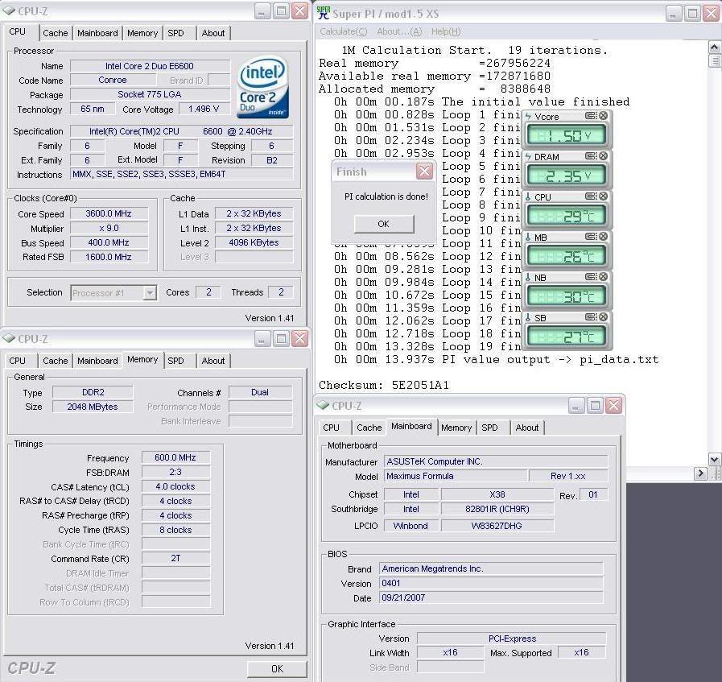This screenshot has width=722, height=682.
Task: Click the 'Intel Core 2 Duo E6600' name field
Action: (x=150, y=66)
